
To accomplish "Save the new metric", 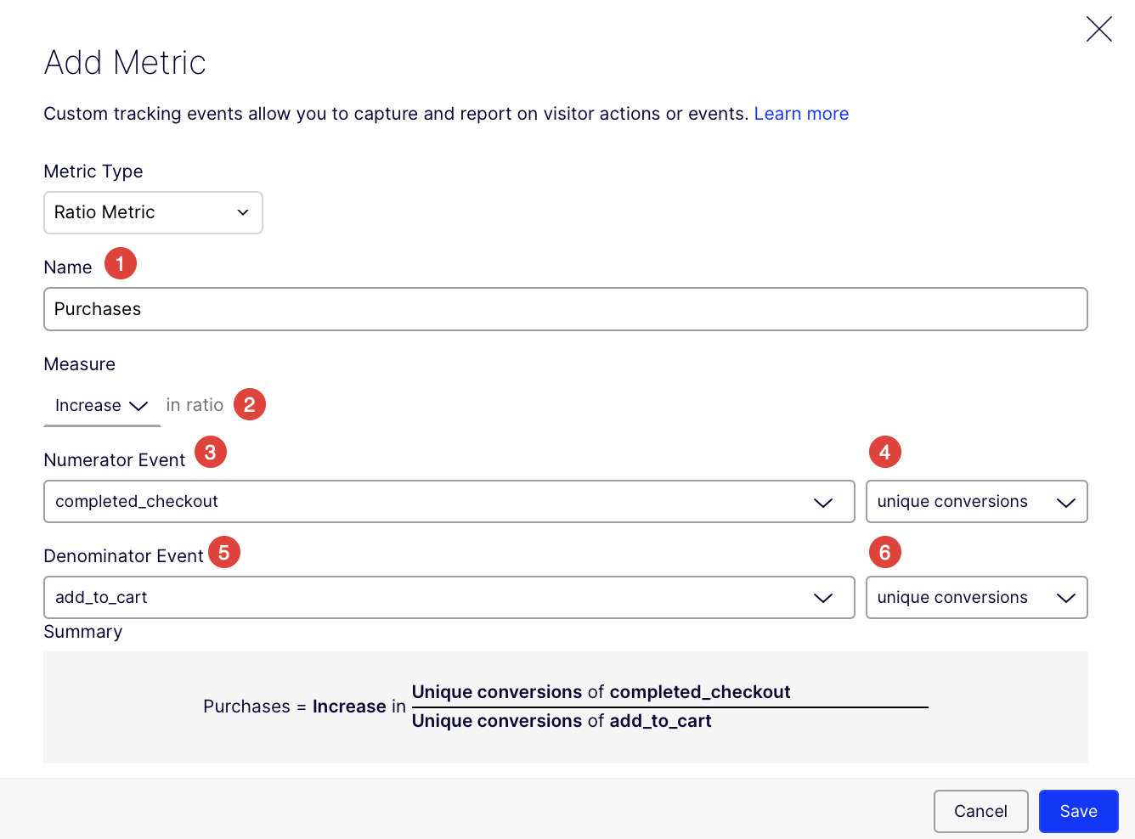I will [x=1078, y=811].
